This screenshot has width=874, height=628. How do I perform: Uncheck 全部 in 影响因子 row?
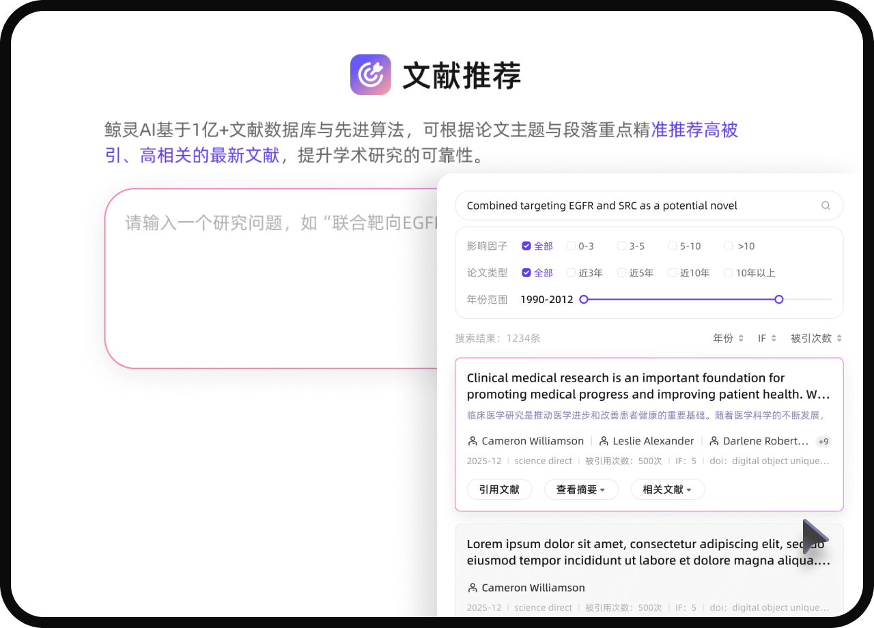pos(526,246)
